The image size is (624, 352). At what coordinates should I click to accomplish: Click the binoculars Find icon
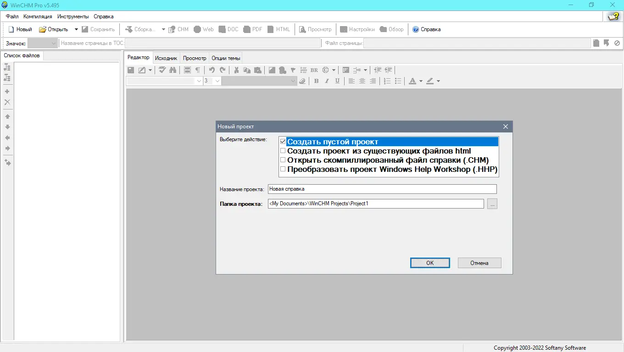173,70
